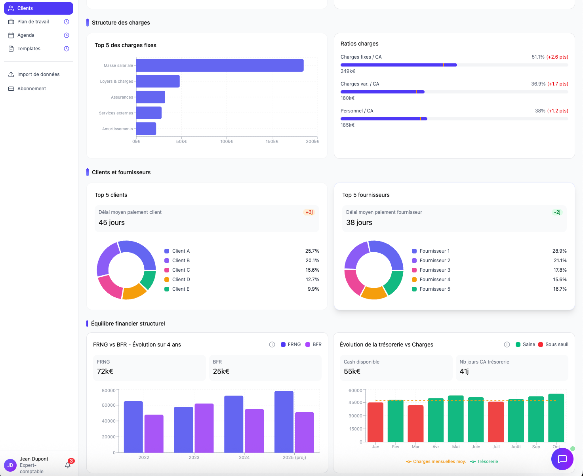Open Import de données in sidebar
The height and width of the screenshot is (476, 583).
[x=38, y=74]
